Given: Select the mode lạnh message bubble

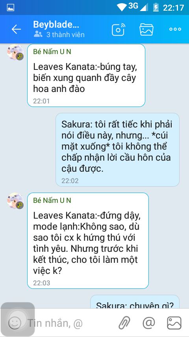Looking at the screenshot, I should click(x=88, y=240).
